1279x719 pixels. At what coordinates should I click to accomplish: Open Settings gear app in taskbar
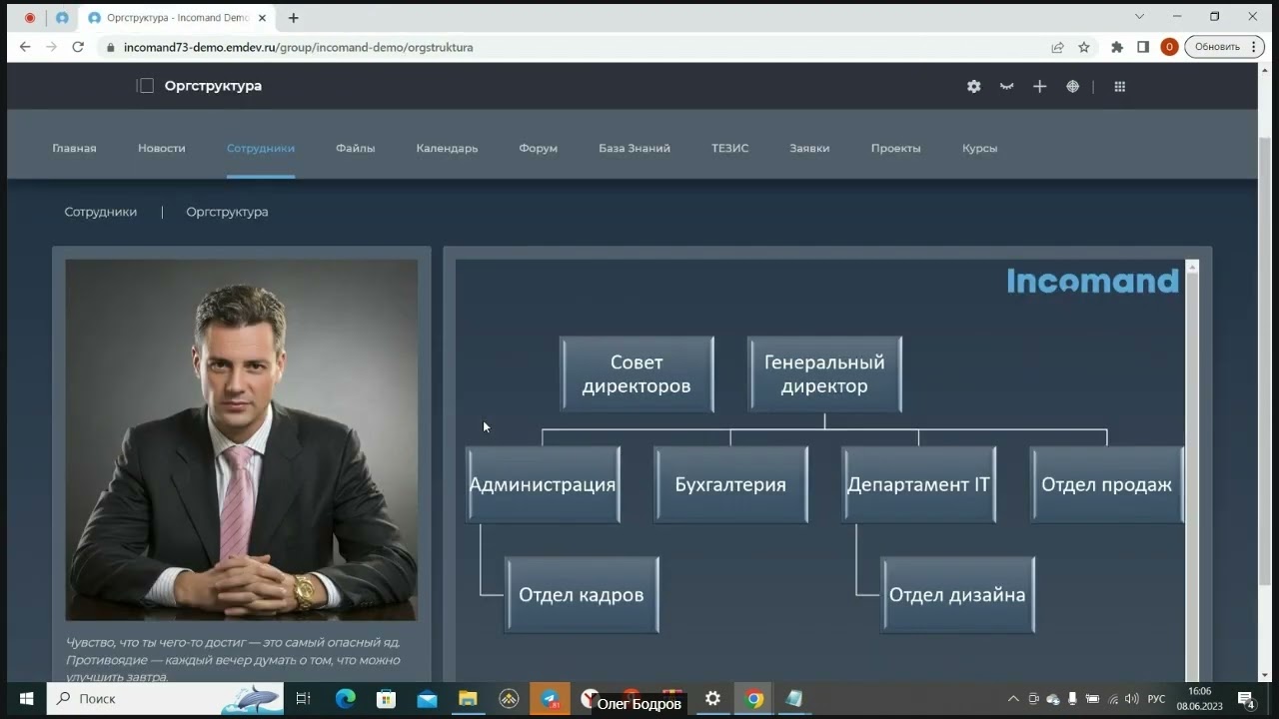(712, 699)
